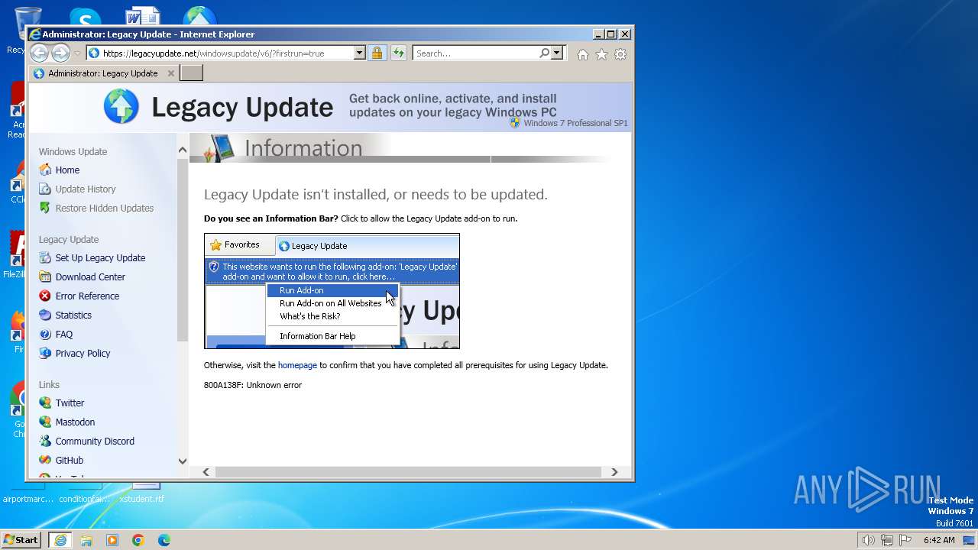Image resolution: width=978 pixels, height=550 pixels.
Task: Open the FAQ link
Action: [x=64, y=334]
